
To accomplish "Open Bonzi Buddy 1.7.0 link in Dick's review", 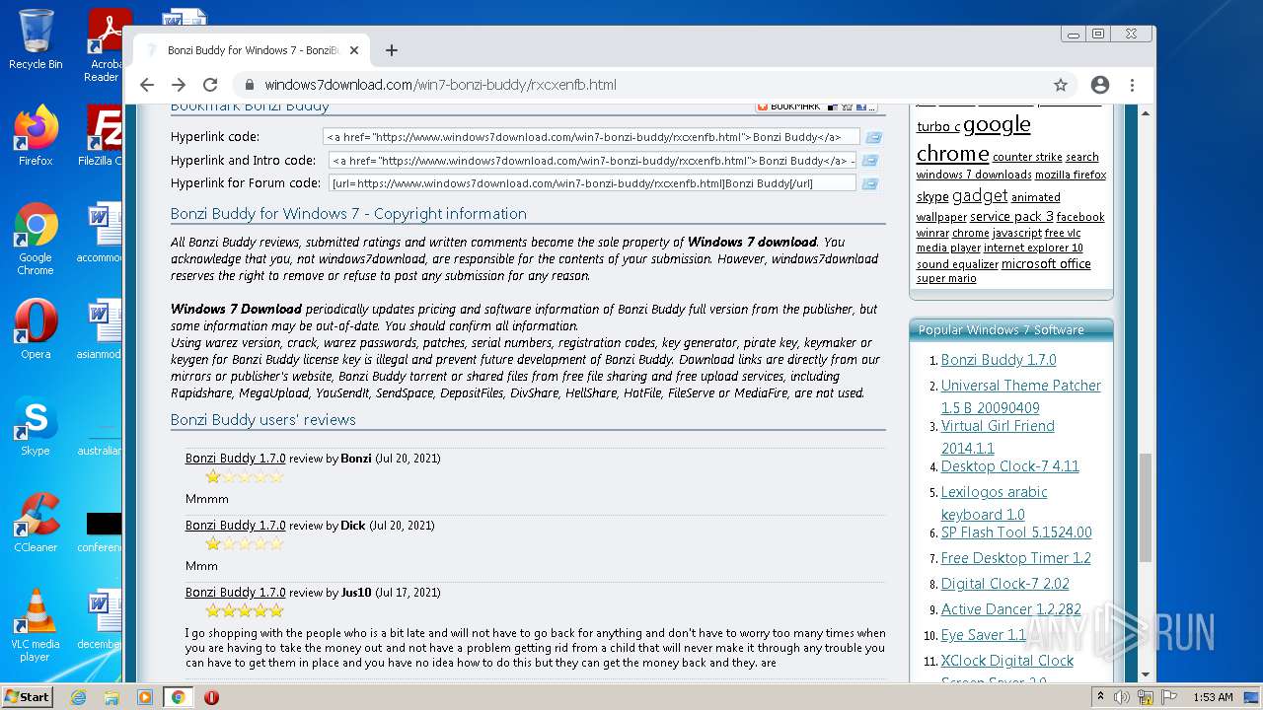I will (x=235, y=526).
